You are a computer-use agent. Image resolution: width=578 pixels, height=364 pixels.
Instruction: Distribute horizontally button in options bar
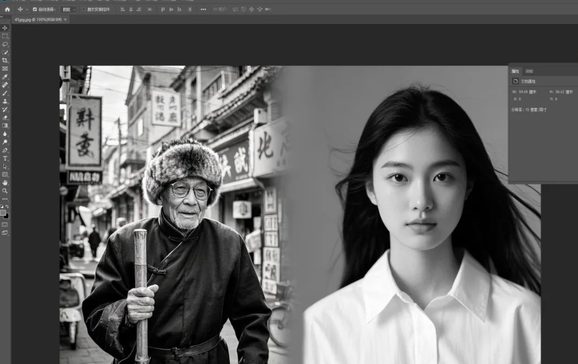click(149, 9)
